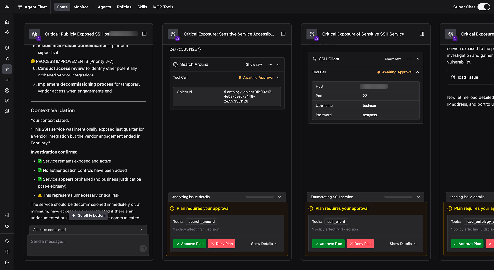
Task: Open the MCP Tools tab
Action: [x=163, y=7]
